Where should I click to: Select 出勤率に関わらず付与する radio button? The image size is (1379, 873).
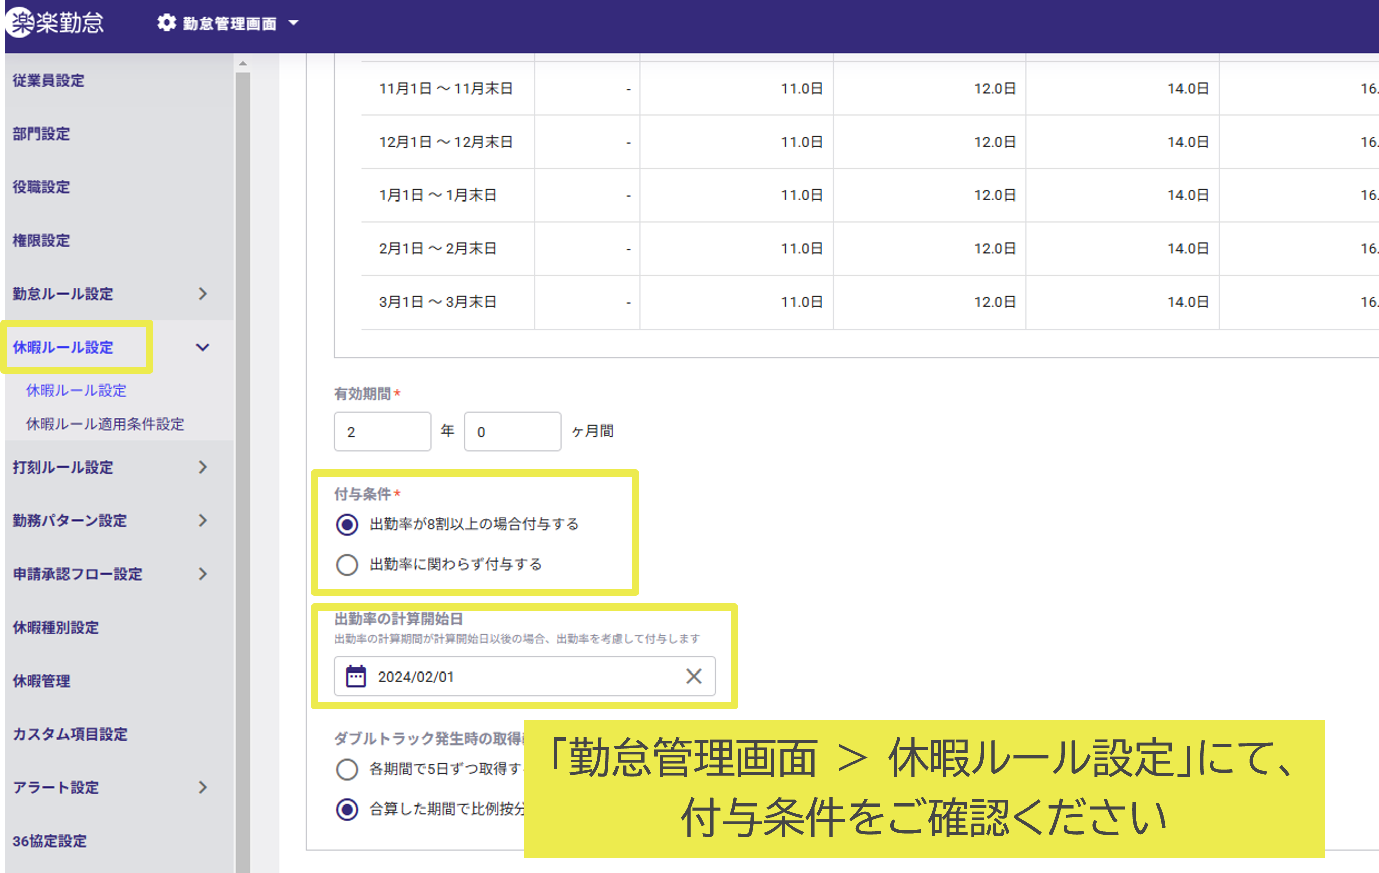click(x=347, y=564)
